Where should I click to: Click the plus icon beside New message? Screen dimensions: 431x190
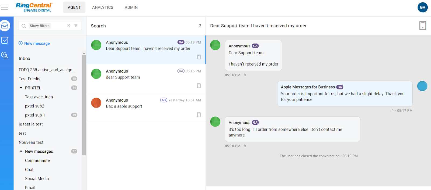[20, 43]
